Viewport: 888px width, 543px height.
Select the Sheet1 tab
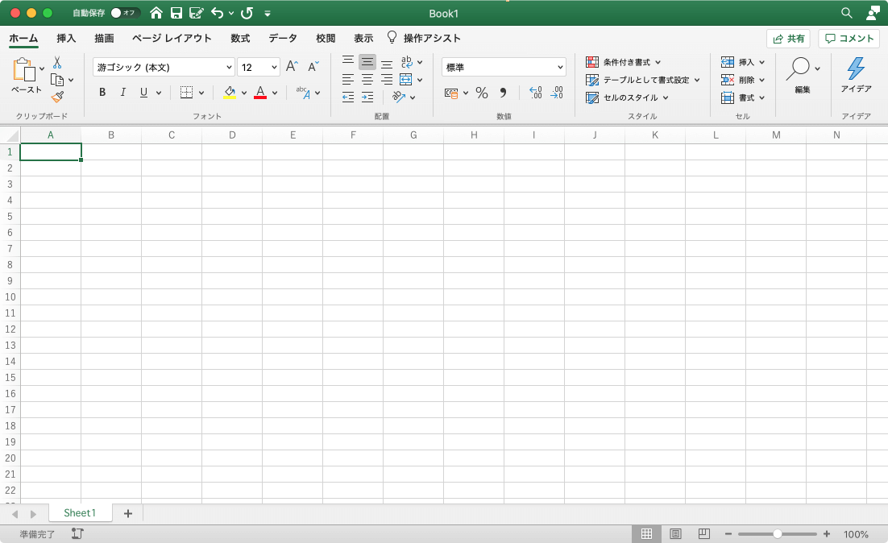coord(80,513)
